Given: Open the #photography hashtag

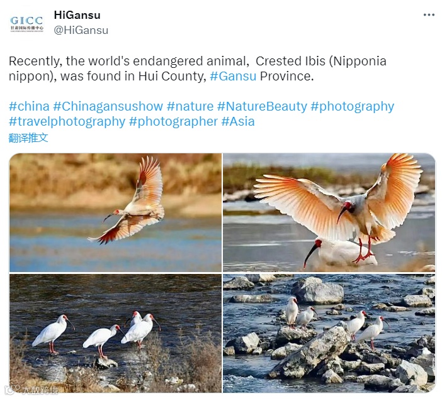Looking at the screenshot, I should pos(353,107).
